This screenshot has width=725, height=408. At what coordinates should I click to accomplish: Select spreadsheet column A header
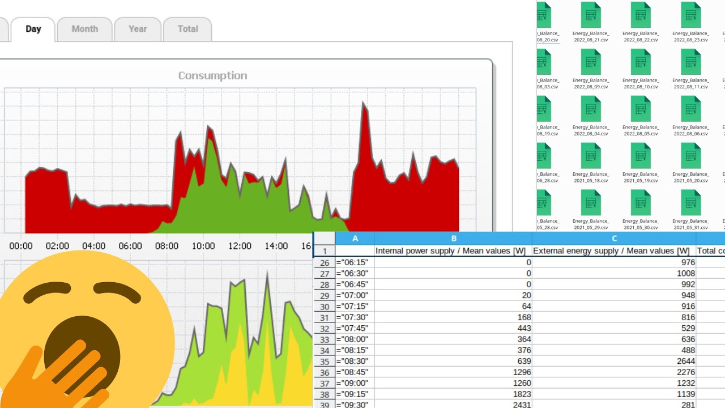[x=355, y=239]
